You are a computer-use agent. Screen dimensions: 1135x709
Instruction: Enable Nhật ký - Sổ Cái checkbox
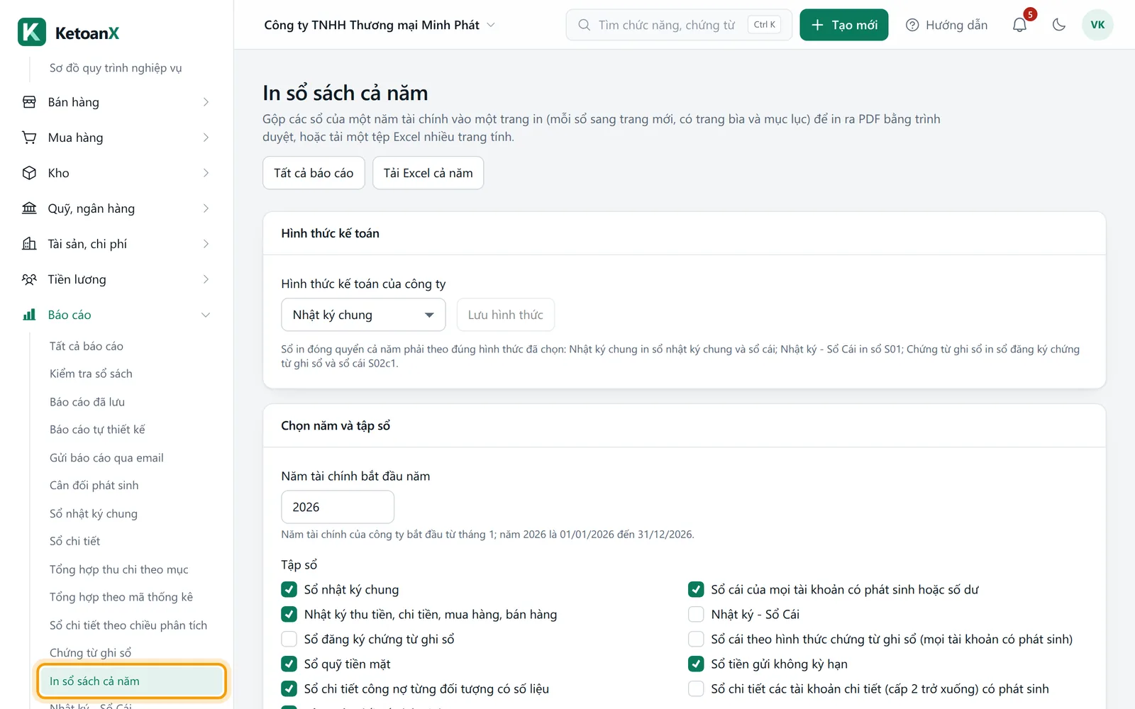(x=696, y=614)
